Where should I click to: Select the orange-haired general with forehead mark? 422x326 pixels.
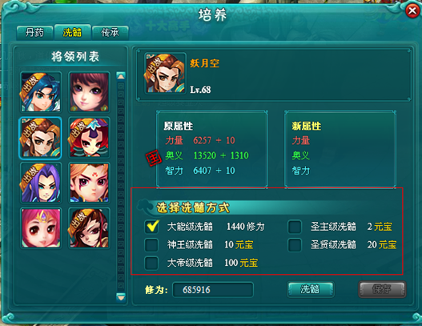point(89,183)
